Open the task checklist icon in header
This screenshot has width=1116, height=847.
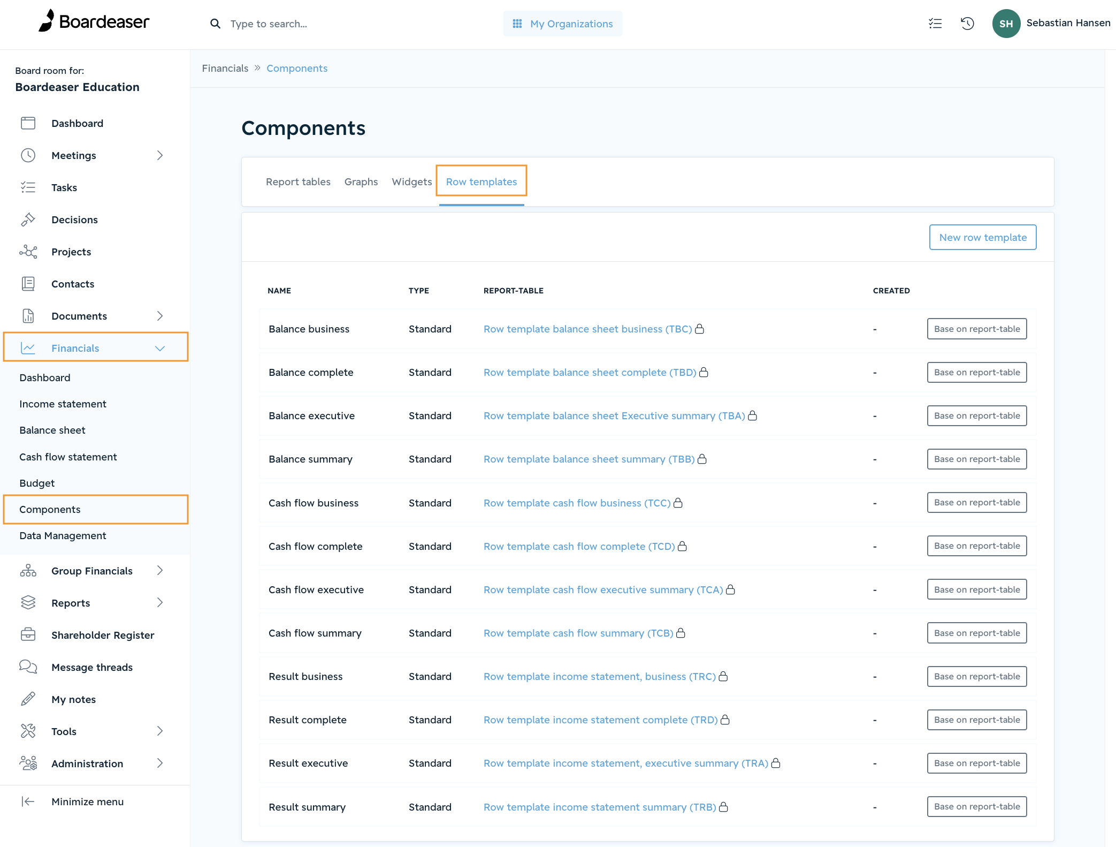pos(935,24)
